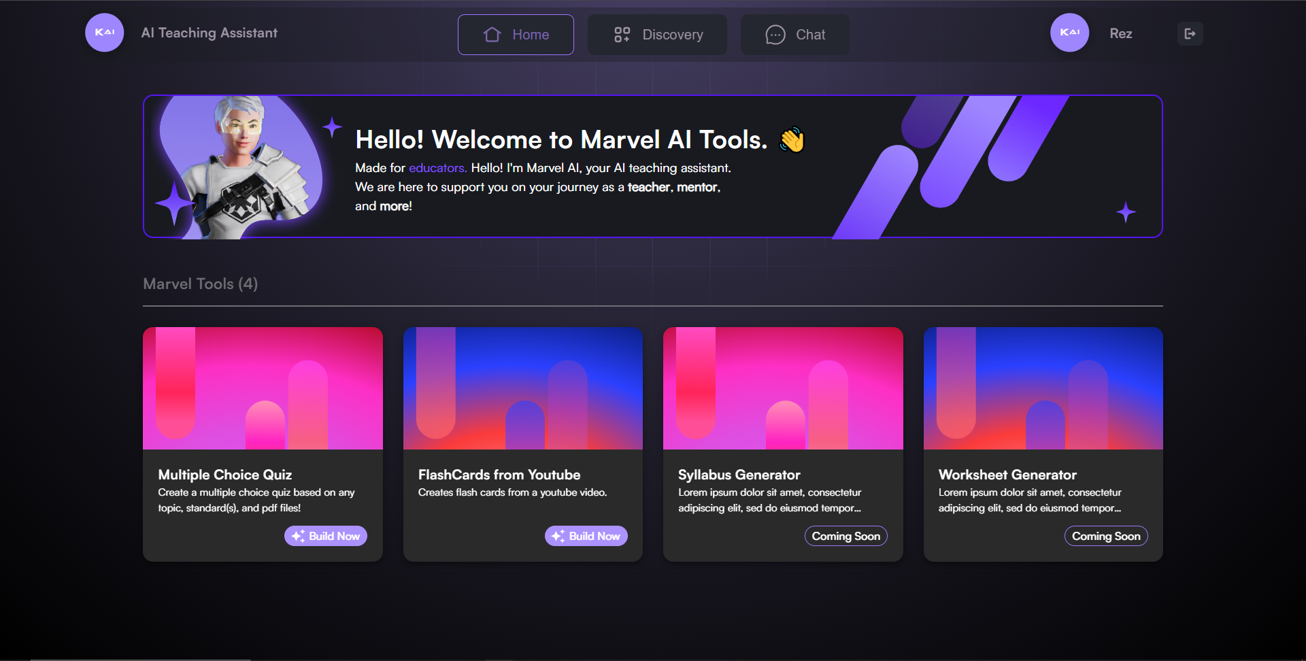Open the Multiple Choice Quiz card image
The image size is (1306, 661).
[x=263, y=388]
